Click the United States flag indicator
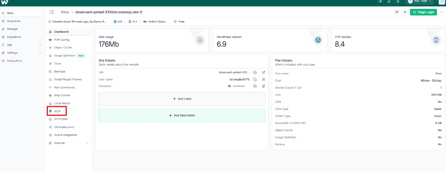 click(154, 21)
